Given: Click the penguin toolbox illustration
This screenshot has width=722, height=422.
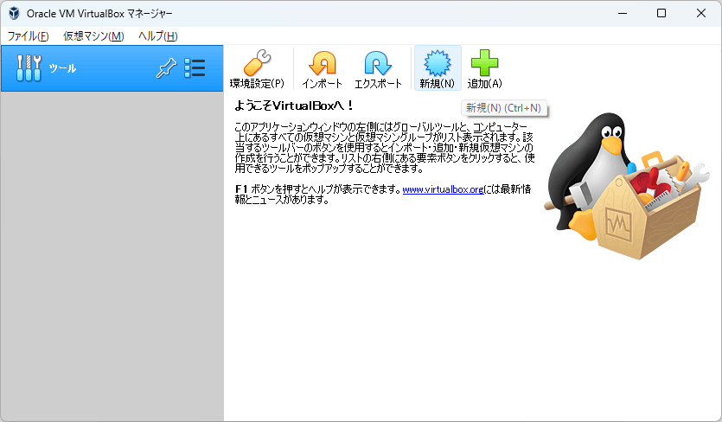Looking at the screenshot, I should pyautogui.click(x=627, y=186).
